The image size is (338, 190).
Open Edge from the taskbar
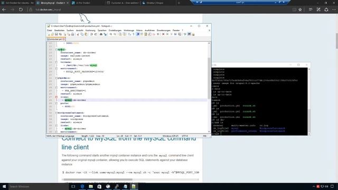click(x=82, y=186)
